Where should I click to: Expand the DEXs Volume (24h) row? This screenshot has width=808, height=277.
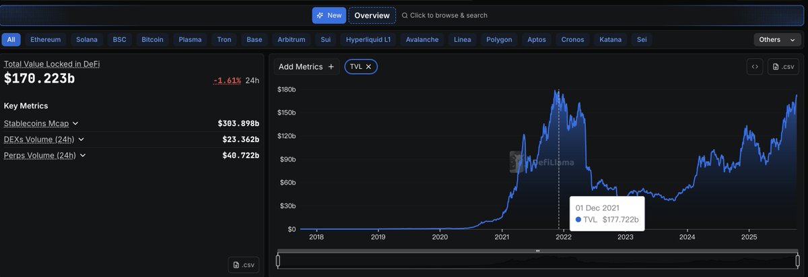point(81,140)
